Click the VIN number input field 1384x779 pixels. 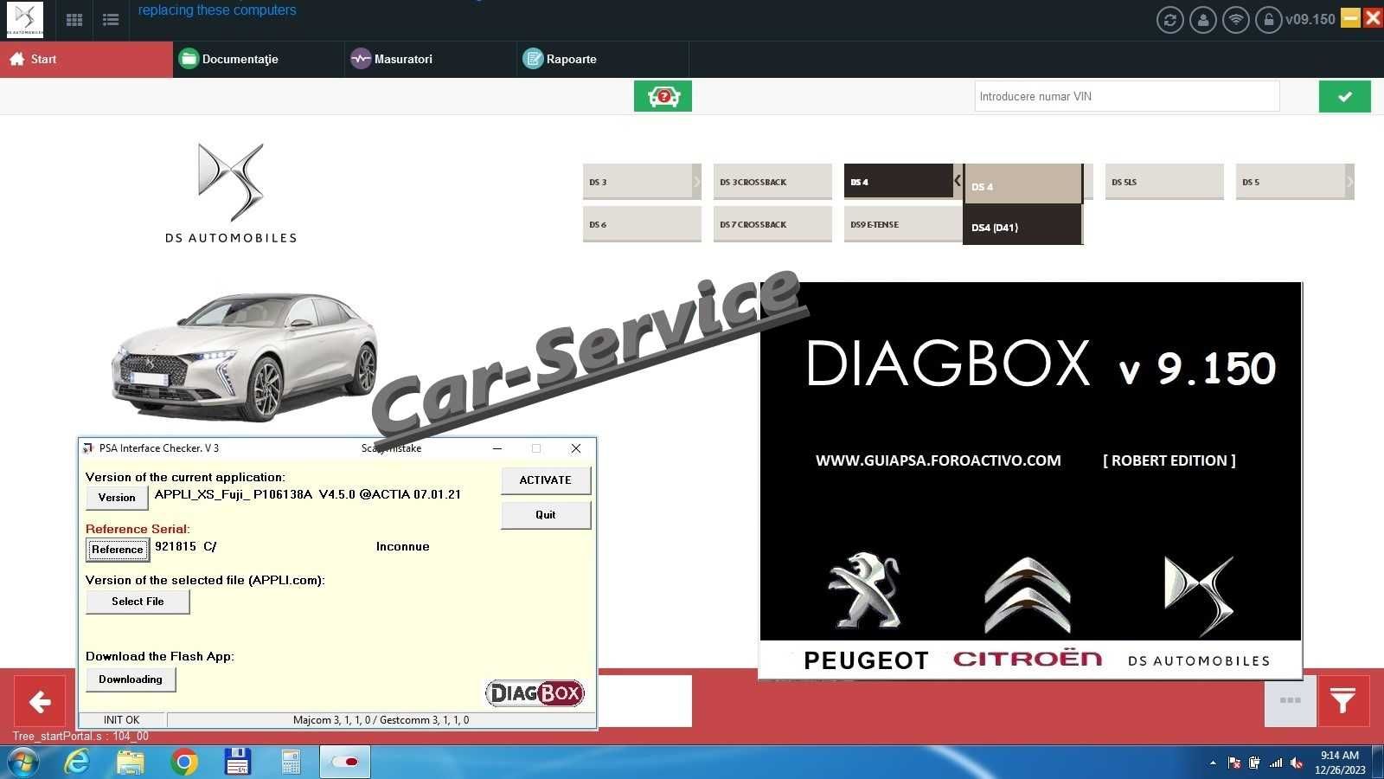click(x=1127, y=96)
